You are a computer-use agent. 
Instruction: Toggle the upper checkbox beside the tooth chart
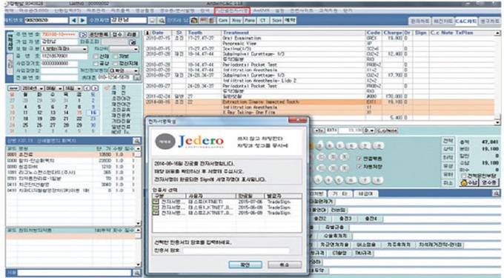tap(359, 159)
